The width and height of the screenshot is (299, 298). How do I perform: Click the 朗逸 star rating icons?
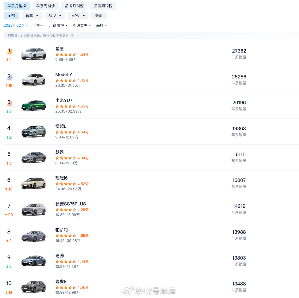tap(66, 158)
